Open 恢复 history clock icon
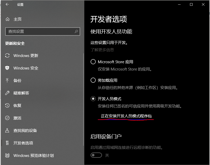The height and width of the screenshot is (165, 210). pyautogui.click(x=7, y=105)
